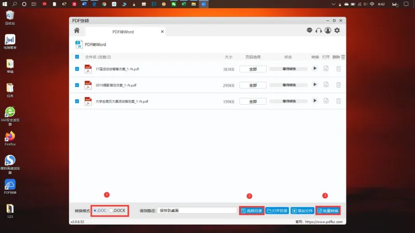Open page selection for the 199KB file
The width and height of the screenshot is (415, 233).
pos(253,101)
